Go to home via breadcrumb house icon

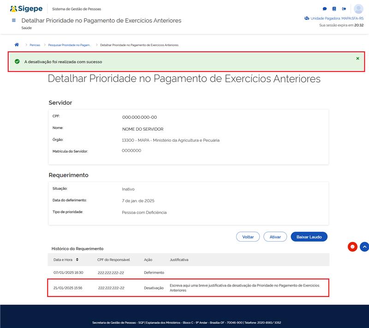click(17, 45)
